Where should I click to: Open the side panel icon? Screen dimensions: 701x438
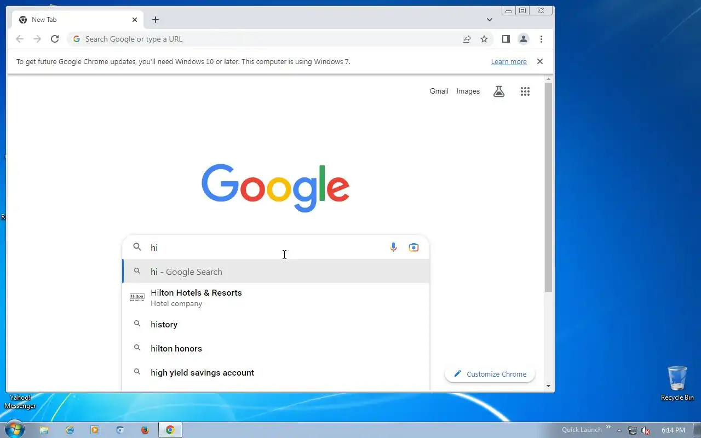tap(506, 39)
